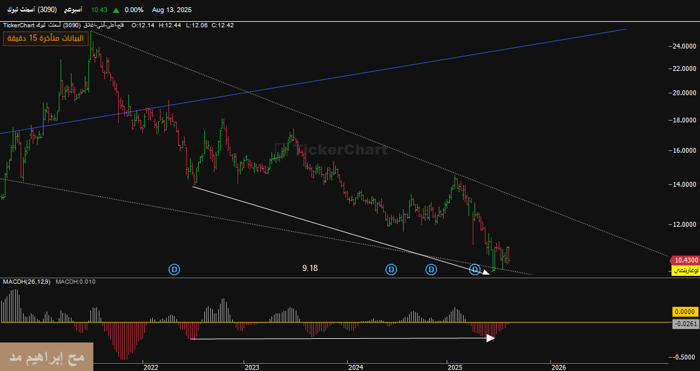Click the 2025 time axis label
The width and height of the screenshot is (700, 371).
tap(455, 367)
